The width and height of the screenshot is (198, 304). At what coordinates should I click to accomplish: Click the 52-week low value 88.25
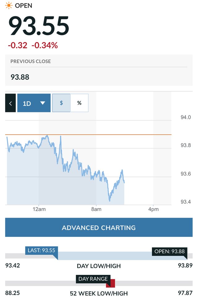[x=12, y=293]
